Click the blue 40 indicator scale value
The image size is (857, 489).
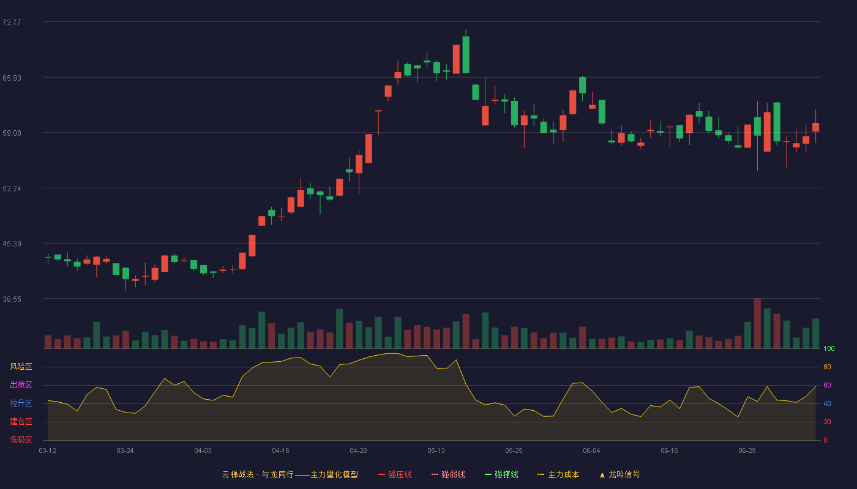coord(827,403)
